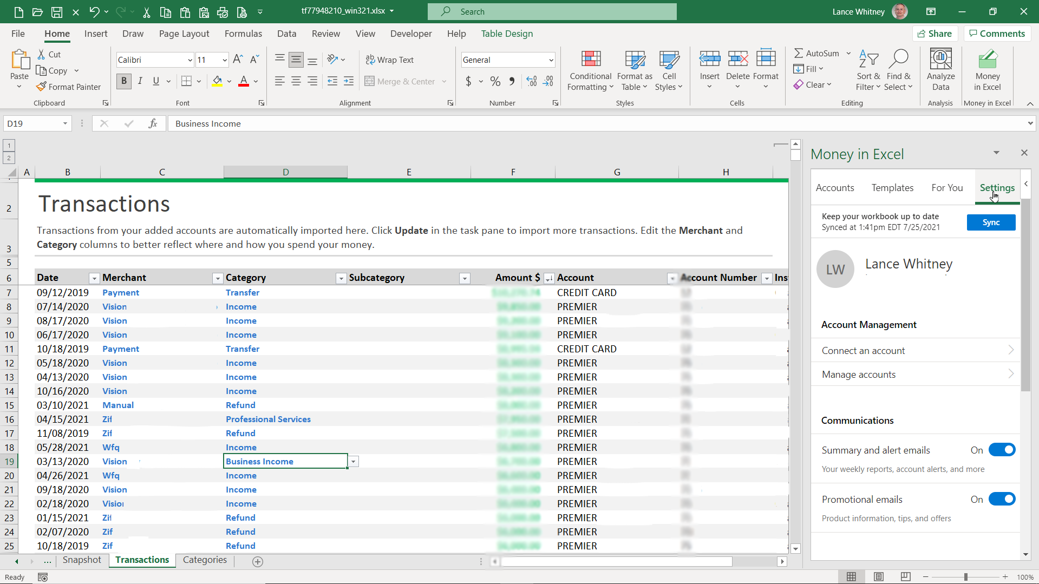Open the Category column filter dropdown
Image resolution: width=1039 pixels, height=584 pixels.
[x=341, y=278]
